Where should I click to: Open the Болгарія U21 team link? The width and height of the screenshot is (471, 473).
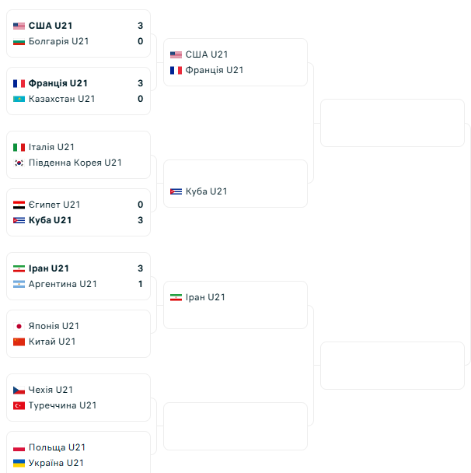tap(58, 41)
